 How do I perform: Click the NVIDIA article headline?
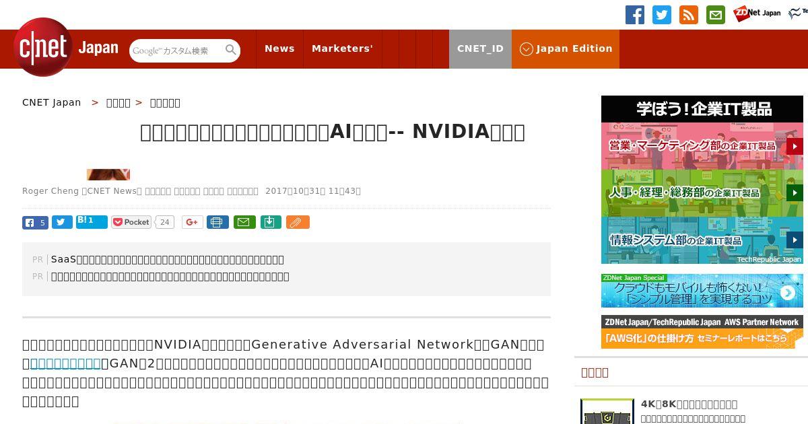point(333,132)
